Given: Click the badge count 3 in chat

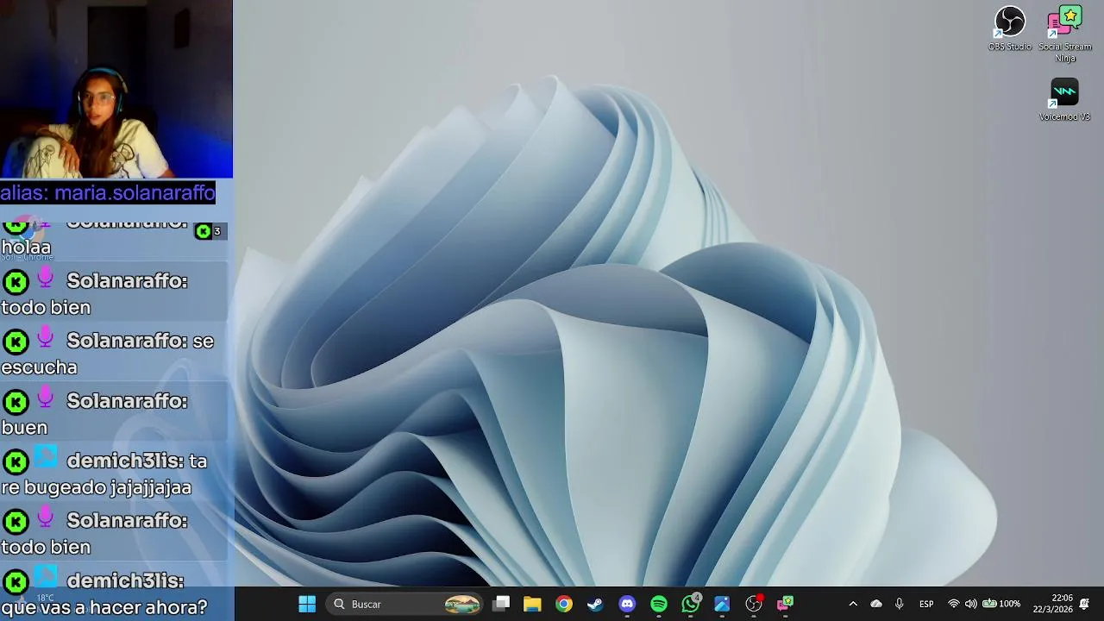Looking at the screenshot, I should pyautogui.click(x=210, y=231).
